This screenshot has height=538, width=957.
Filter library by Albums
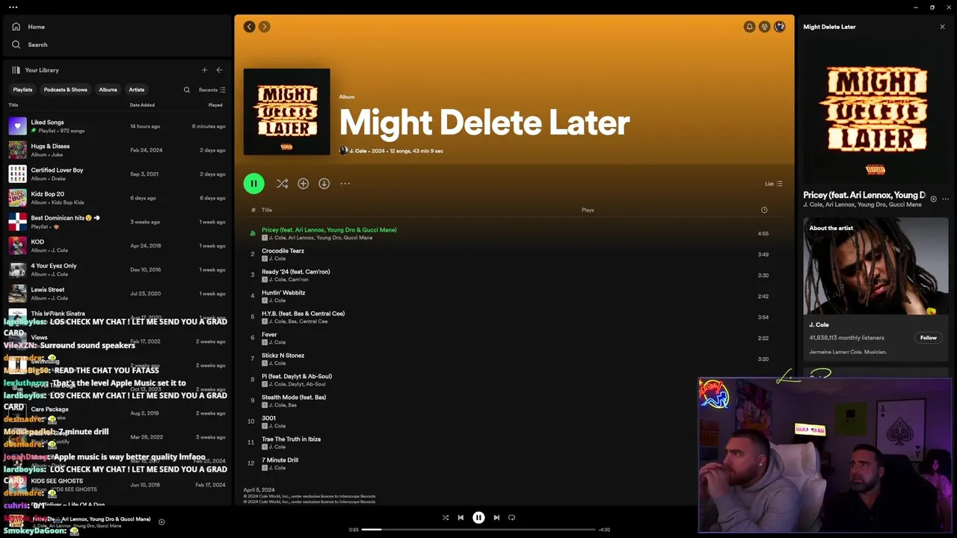click(x=108, y=90)
